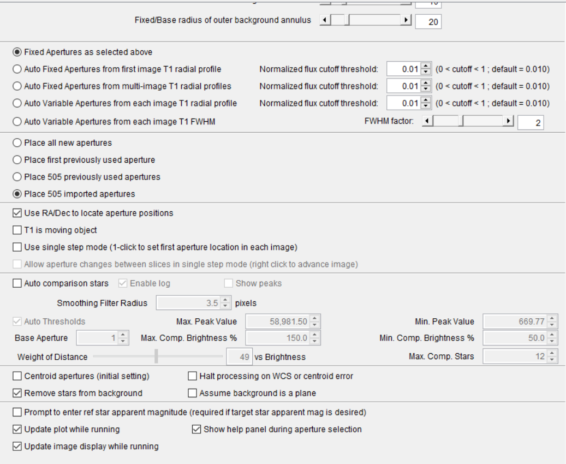
Task: Click the outer background annulus radius value field
Action: [x=428, y=22]
